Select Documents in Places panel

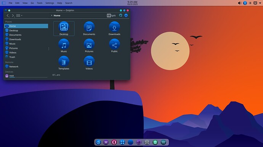pyautogui.click(x=26, y=35)
